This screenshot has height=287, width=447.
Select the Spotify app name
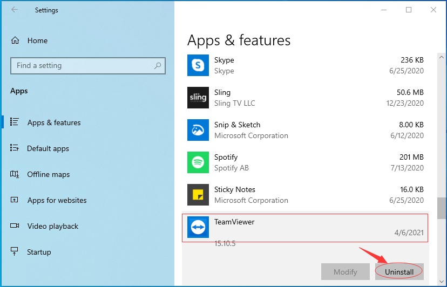click(x=226, y=158)
